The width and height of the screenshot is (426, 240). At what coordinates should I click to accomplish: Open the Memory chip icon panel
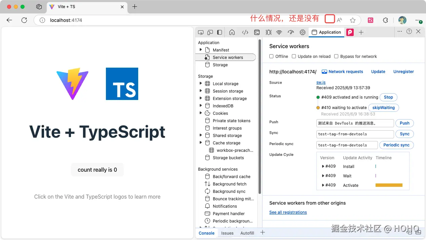(303, 32)
